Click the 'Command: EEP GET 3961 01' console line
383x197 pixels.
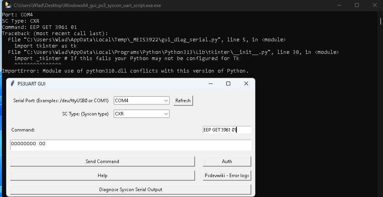point(39,27)
